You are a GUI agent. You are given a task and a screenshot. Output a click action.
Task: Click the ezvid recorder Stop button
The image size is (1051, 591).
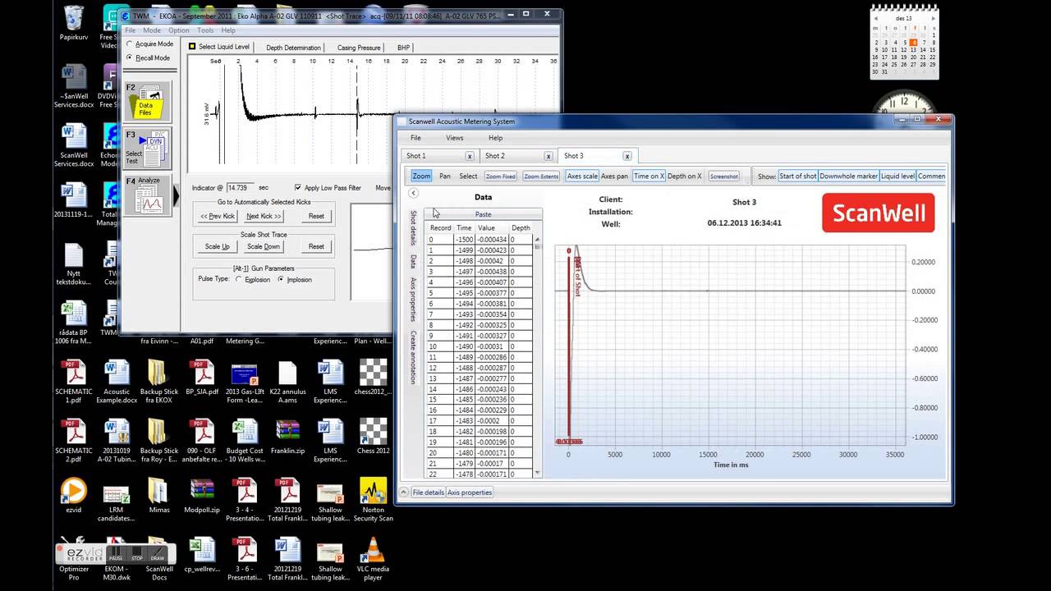[135, 554]
